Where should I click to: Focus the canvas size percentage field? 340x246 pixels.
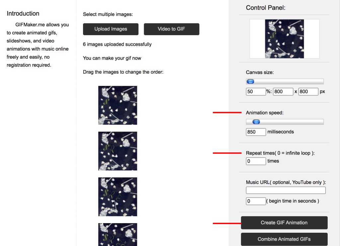tap(256, 92)
